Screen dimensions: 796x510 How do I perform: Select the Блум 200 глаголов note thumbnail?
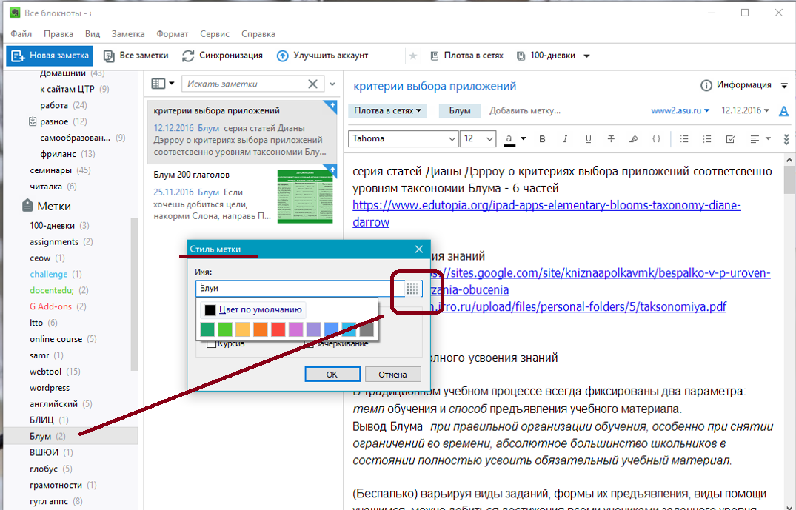pyautogui.click(x=305, y=196)
